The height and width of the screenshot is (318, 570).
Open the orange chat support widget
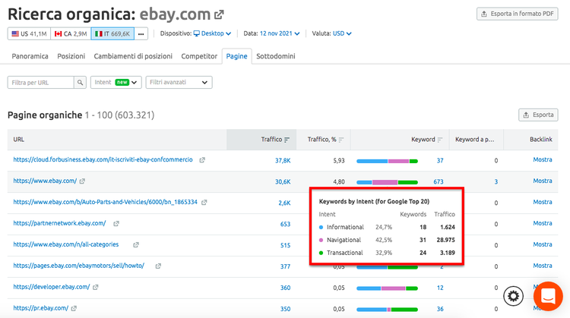(548, 296)
